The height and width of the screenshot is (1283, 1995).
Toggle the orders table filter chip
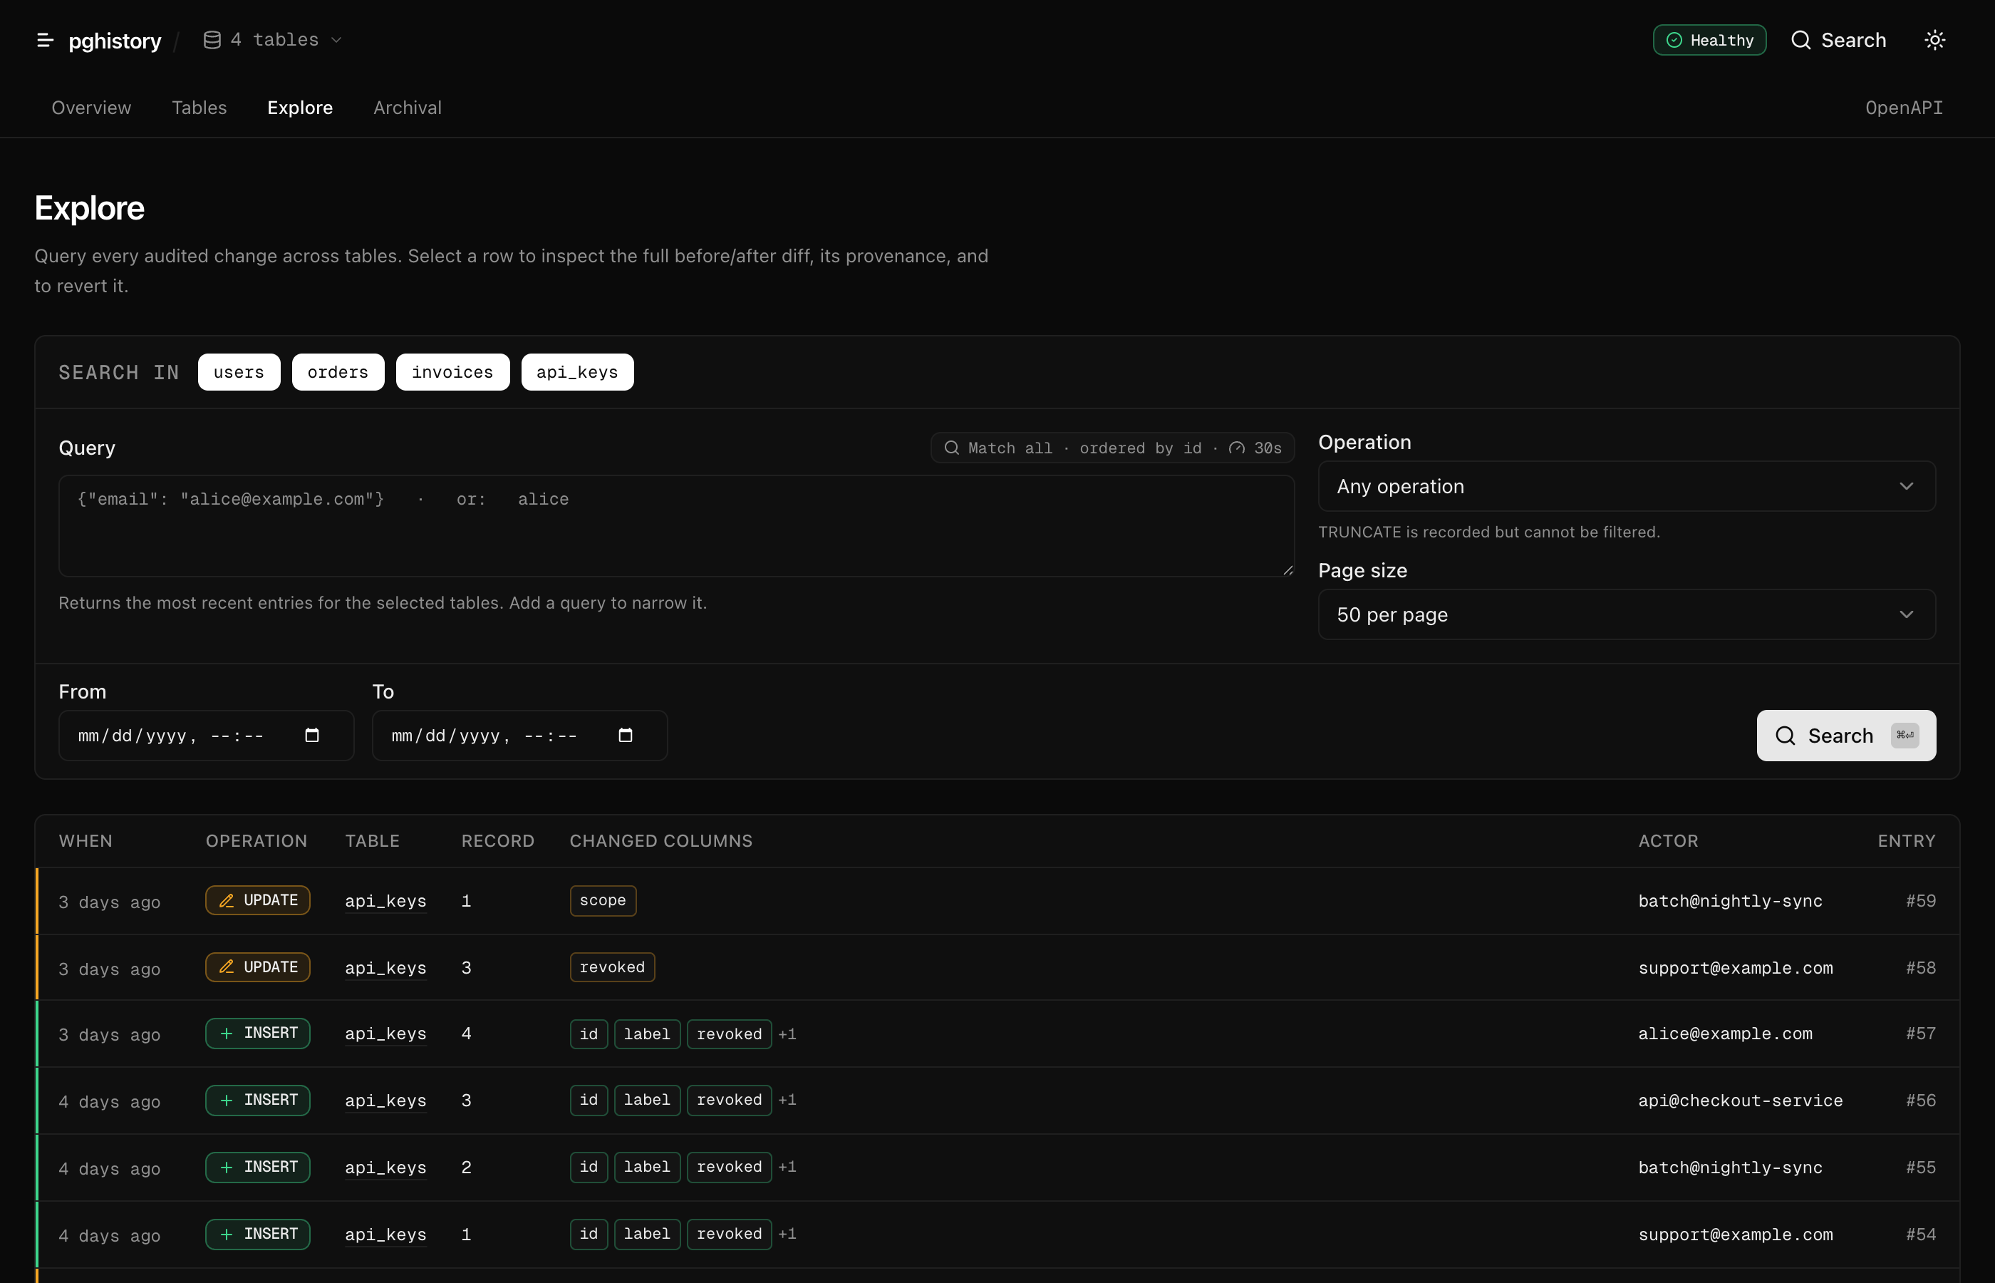[x=338, y=371]
